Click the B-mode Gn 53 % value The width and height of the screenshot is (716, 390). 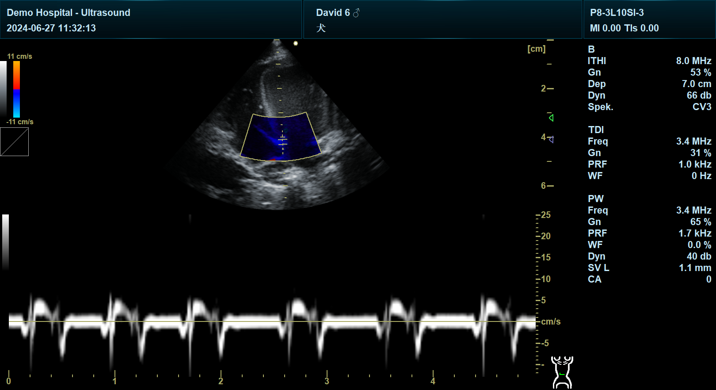[701, 73]
